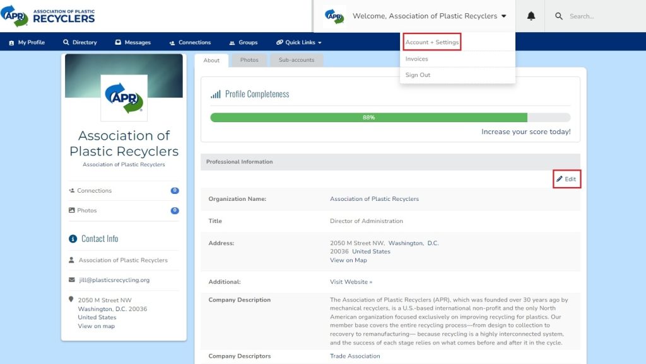
Task: Click the envelope icon beside the email
Action: (72, 280)
